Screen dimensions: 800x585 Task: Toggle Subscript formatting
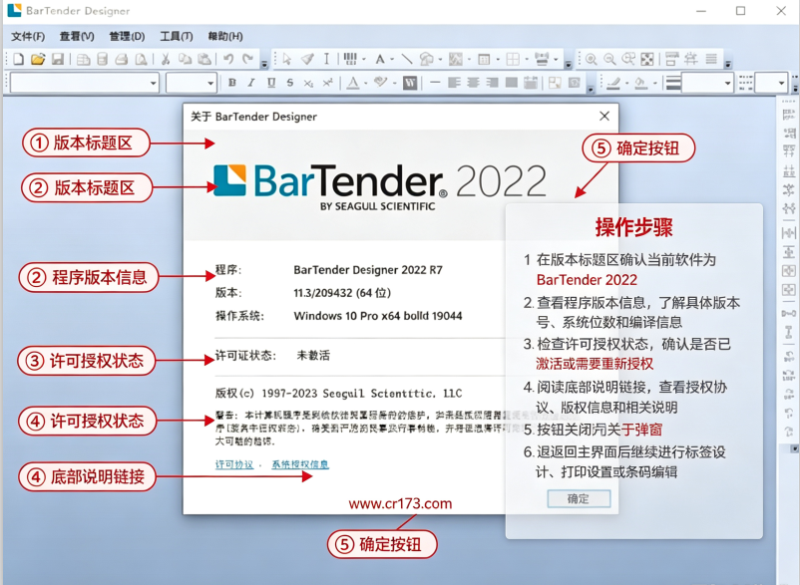(308, 83)
